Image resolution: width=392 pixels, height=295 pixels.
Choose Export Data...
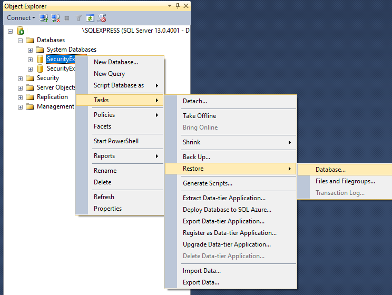pos(230,282)
